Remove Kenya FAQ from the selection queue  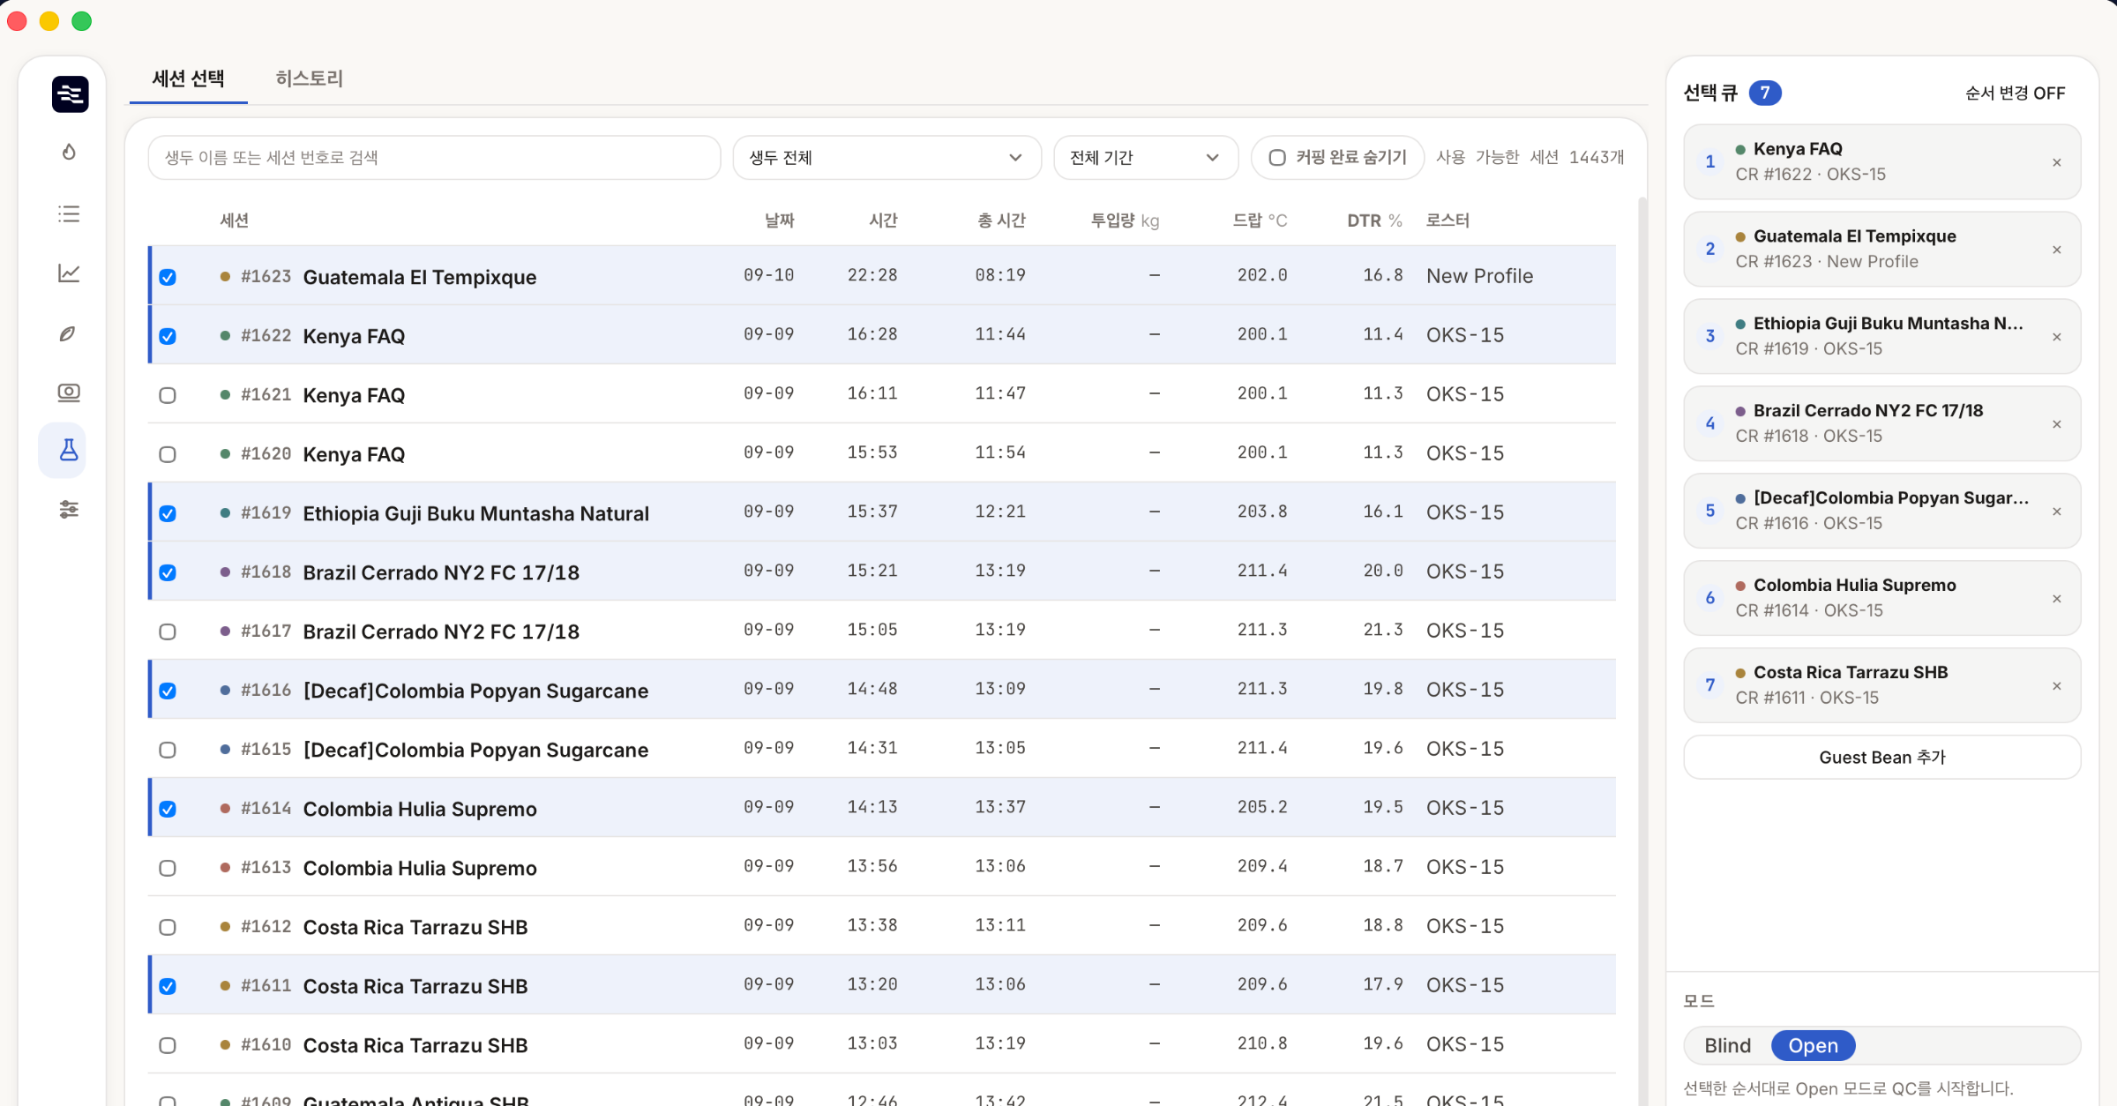click(2056, 162)
